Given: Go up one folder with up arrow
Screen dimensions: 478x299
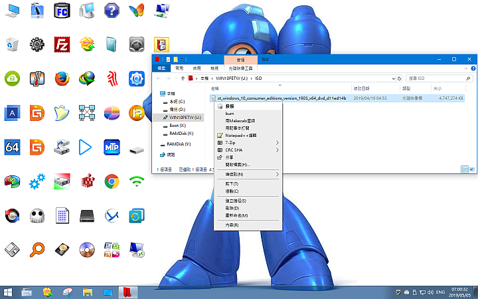Looking at the screenshot, I should [x=183, y=78].
